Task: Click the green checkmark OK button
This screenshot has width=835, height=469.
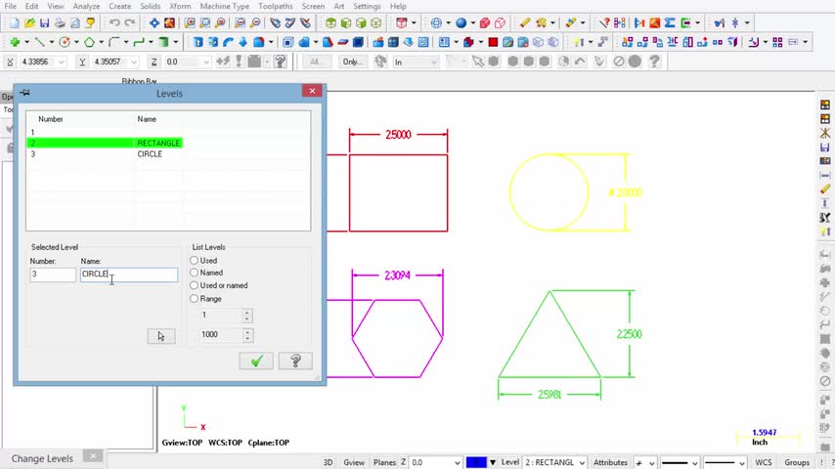Action: coord(256,362)
